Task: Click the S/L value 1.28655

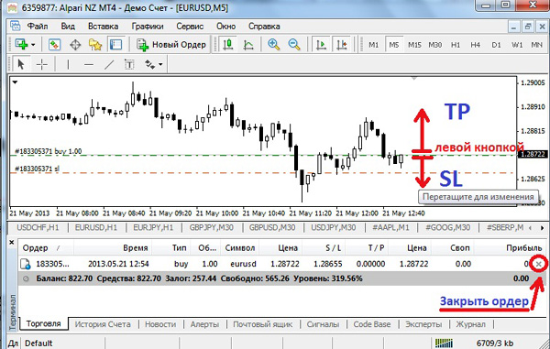Action: (x=327, y=264)
